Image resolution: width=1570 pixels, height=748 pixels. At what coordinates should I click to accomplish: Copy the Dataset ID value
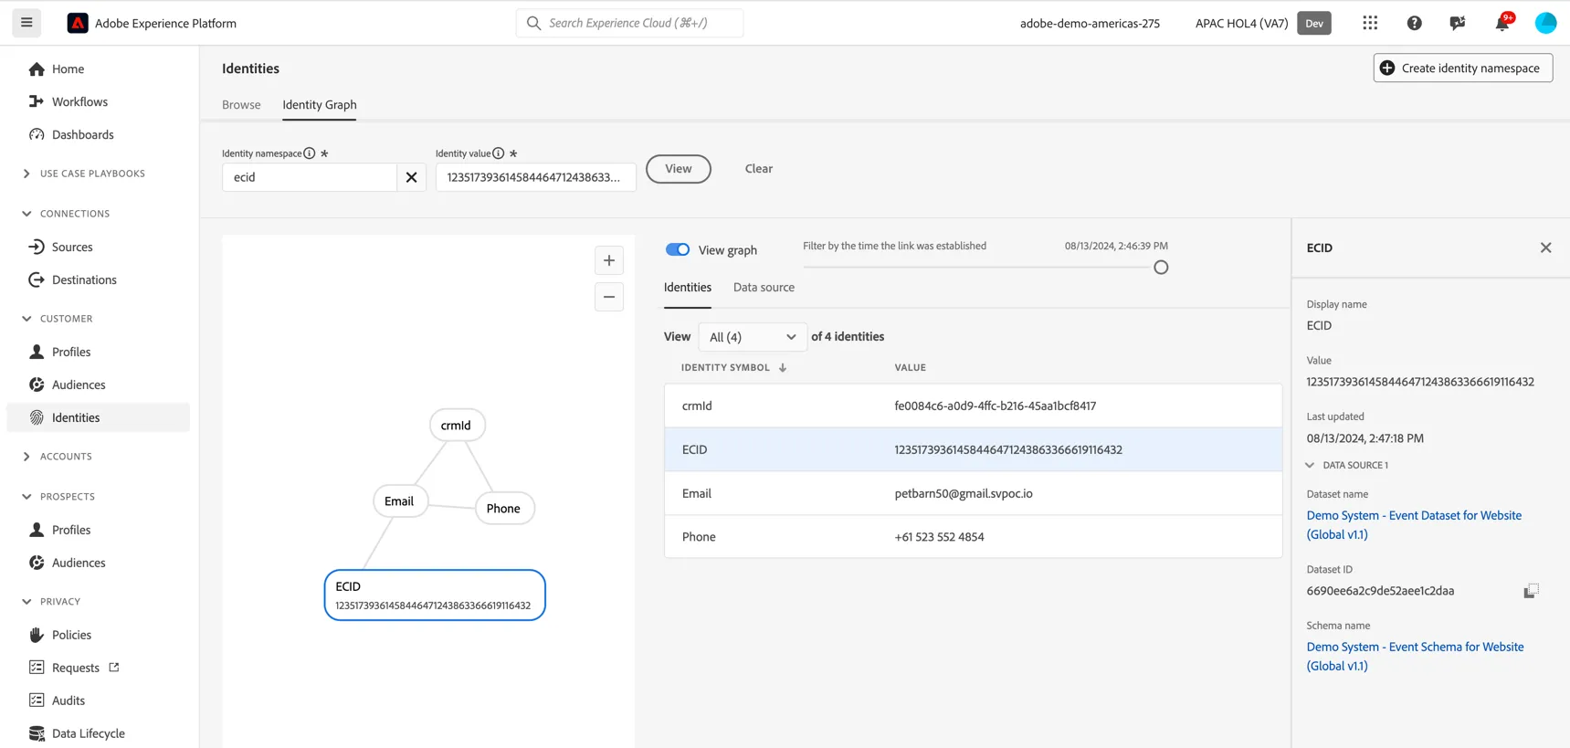tap(1531, 591)
